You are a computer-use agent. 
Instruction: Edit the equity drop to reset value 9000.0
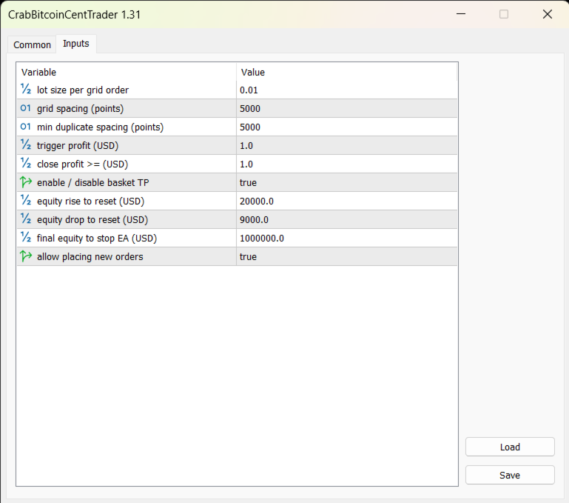[x=346, y=220]
